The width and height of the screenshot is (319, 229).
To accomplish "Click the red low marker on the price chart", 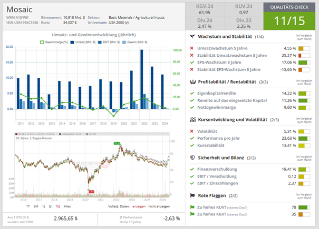I will point(91,192).
